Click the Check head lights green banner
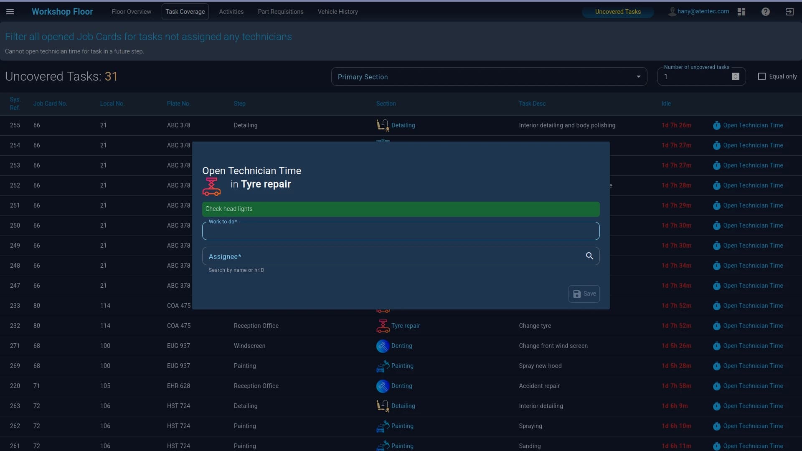 click(x=401, y=209)
